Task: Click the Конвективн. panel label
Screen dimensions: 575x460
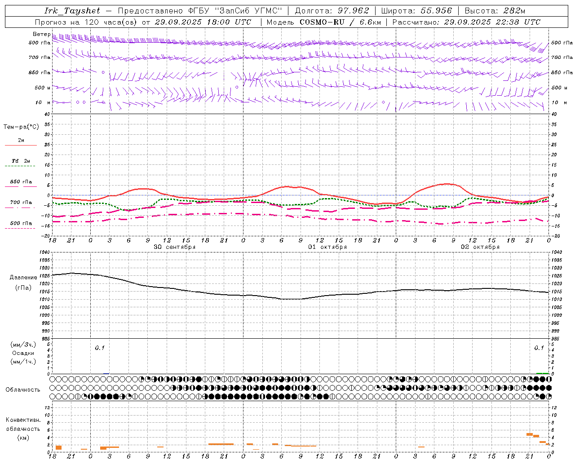Action: coord(23,420)
